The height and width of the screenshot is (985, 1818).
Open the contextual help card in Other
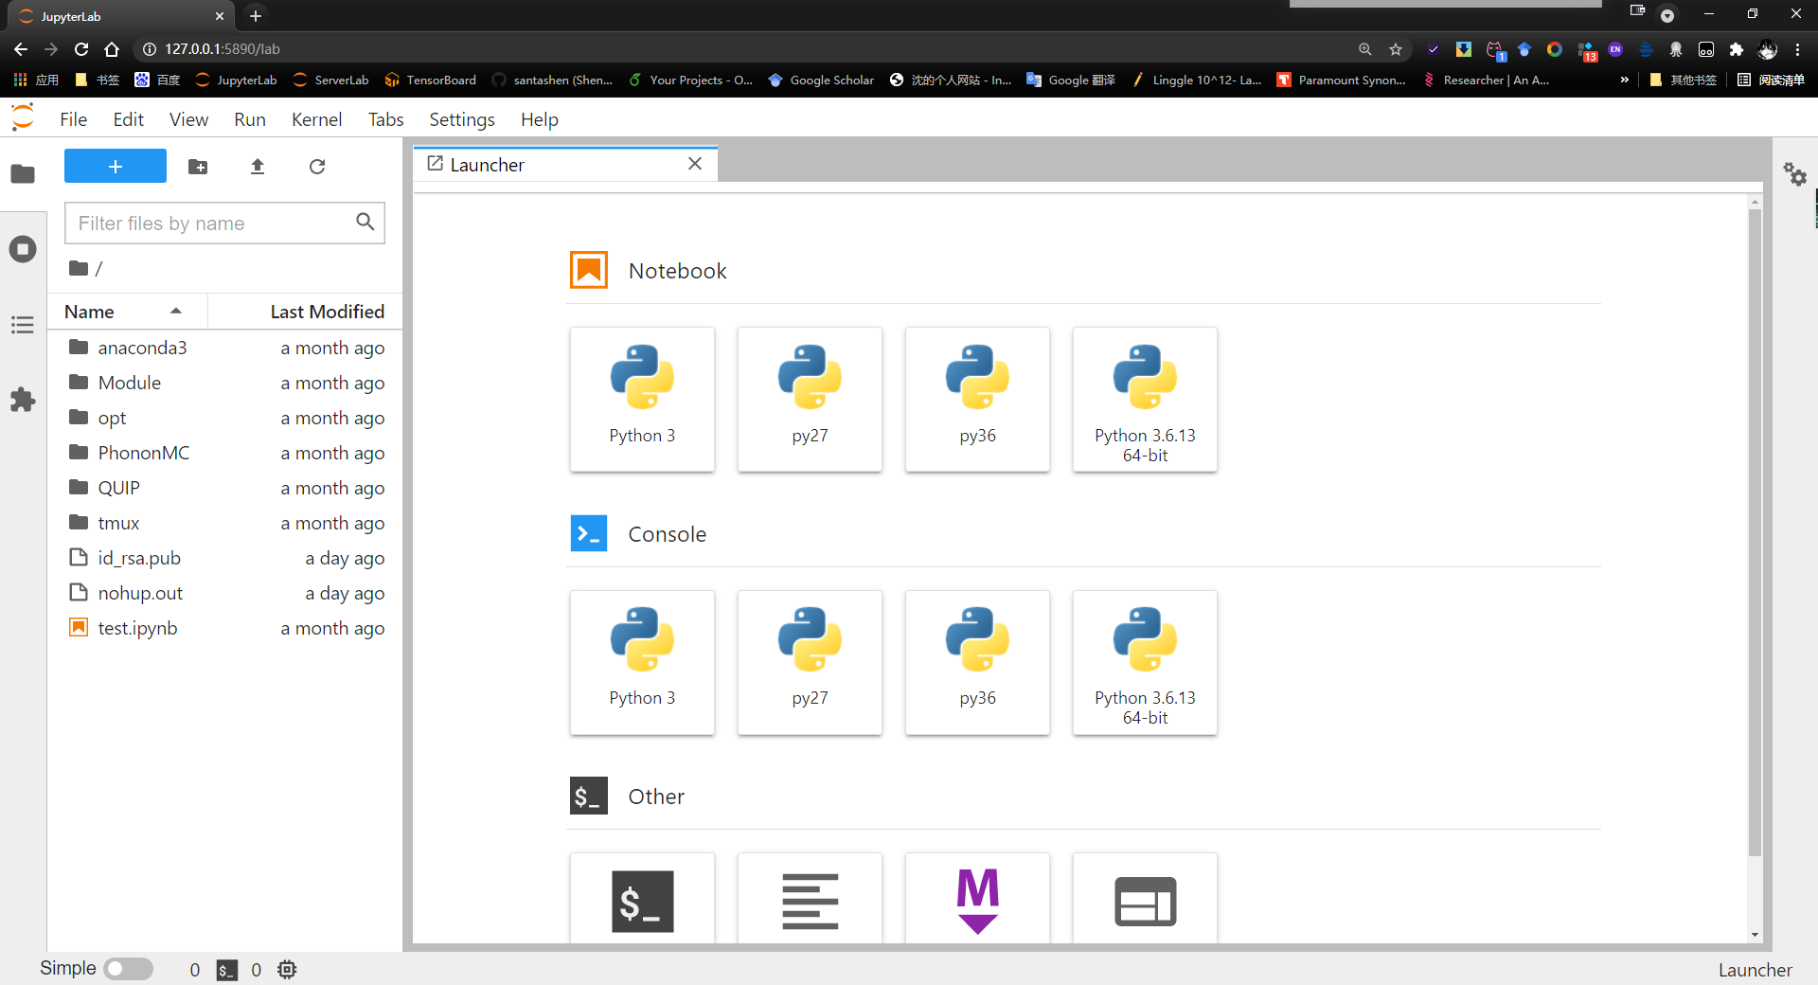(1145, 899)
